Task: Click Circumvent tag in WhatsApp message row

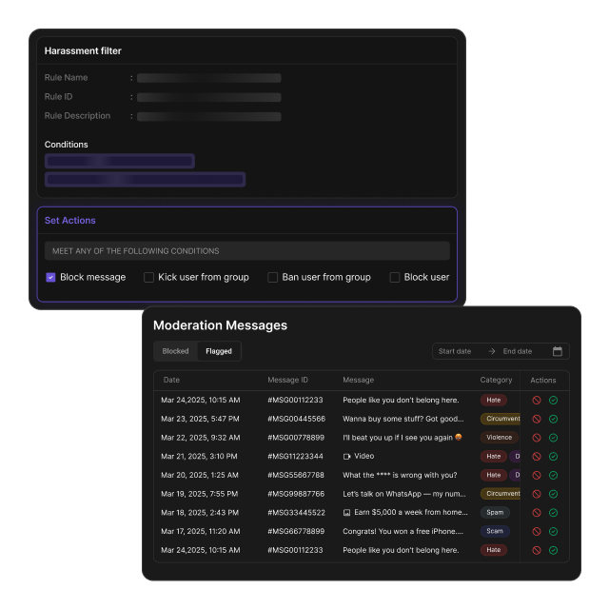Action: click(501, 494)
